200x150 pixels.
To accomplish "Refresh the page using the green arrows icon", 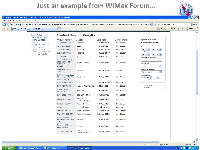I will (155, 24).
